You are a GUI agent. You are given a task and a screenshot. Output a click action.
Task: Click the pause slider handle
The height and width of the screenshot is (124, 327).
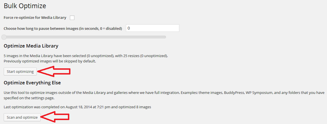[x=4, y=37]
